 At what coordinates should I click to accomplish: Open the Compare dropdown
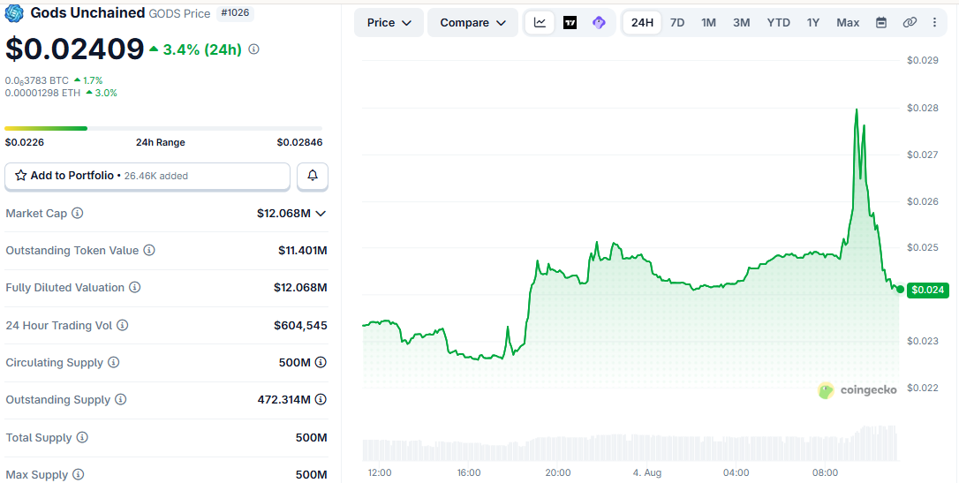(472, 23)
